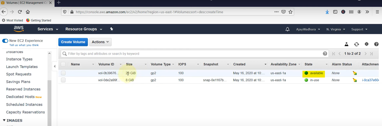Toggle the Firefox sidebar icon
The image size is (382, 126).
tap(335, 12)
